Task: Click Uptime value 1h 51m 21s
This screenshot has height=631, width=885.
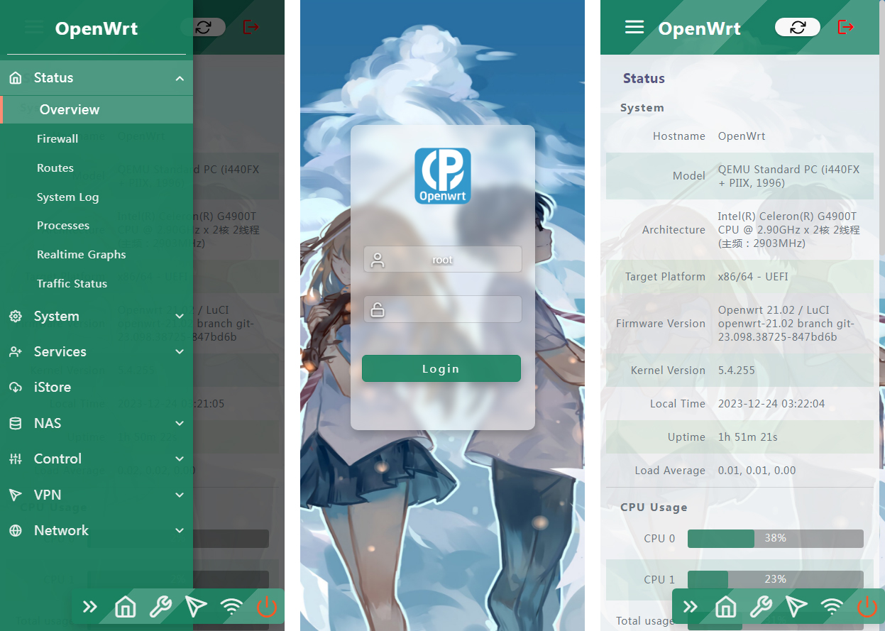Action: point(748,437)
